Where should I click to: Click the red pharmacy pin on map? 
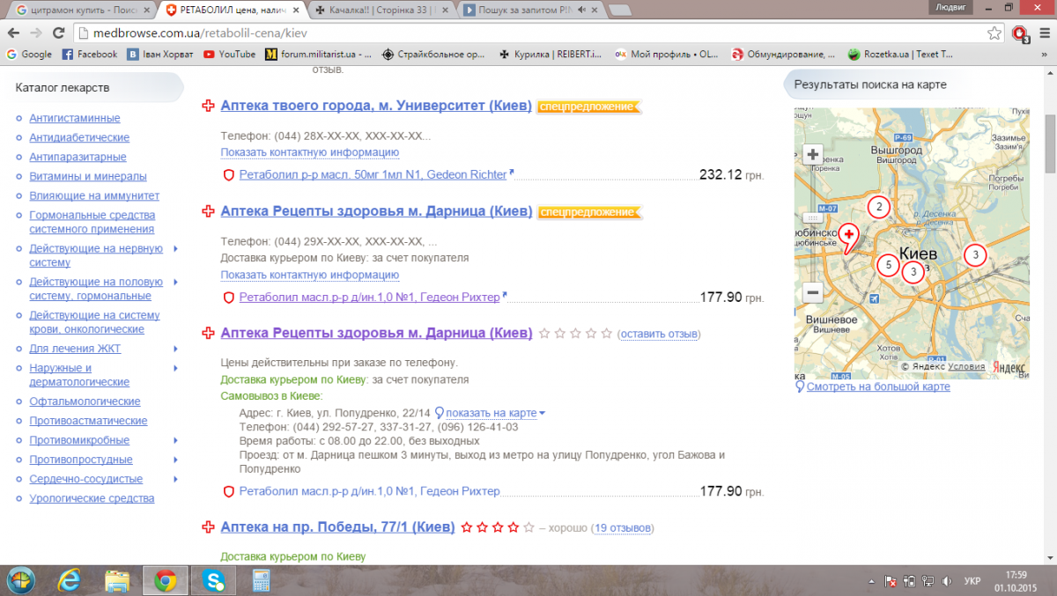[x=847, y=235]
